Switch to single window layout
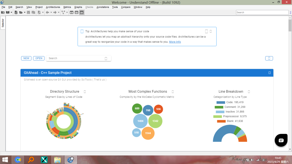The image size is (292, 164). click(x=82, y=12)
